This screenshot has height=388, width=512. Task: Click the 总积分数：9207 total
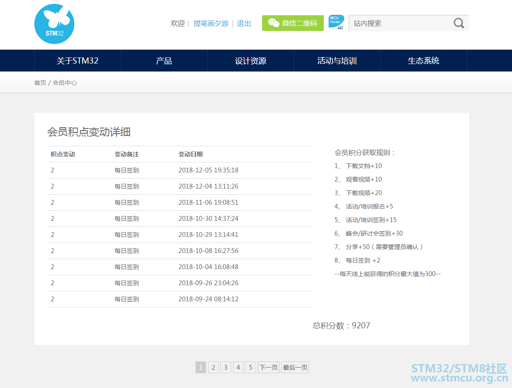coord(341,326)
